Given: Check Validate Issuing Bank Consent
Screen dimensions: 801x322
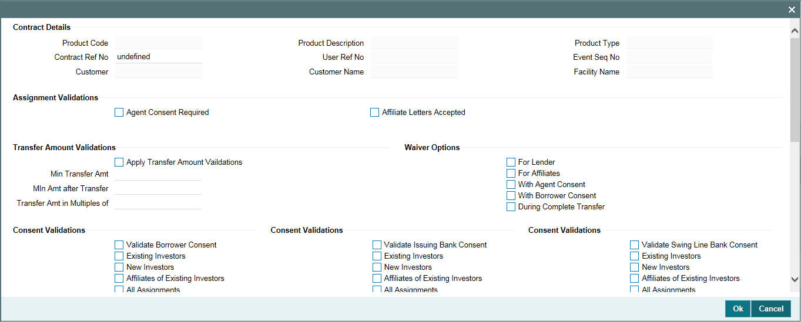Looking at the screenshot, I should point(377,245).
